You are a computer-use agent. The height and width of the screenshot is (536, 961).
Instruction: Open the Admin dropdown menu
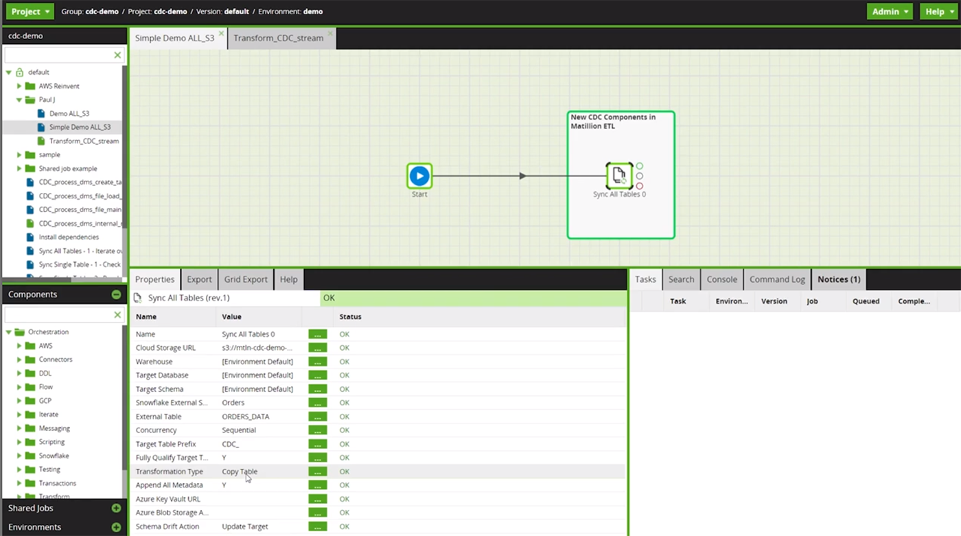pyautogui.click(x=890, y=12)
